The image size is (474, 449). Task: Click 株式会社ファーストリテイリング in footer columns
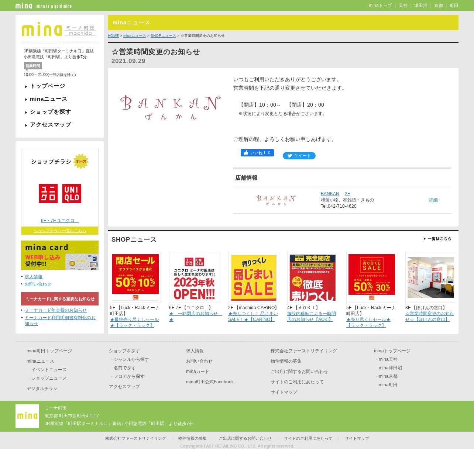(303, 351)
